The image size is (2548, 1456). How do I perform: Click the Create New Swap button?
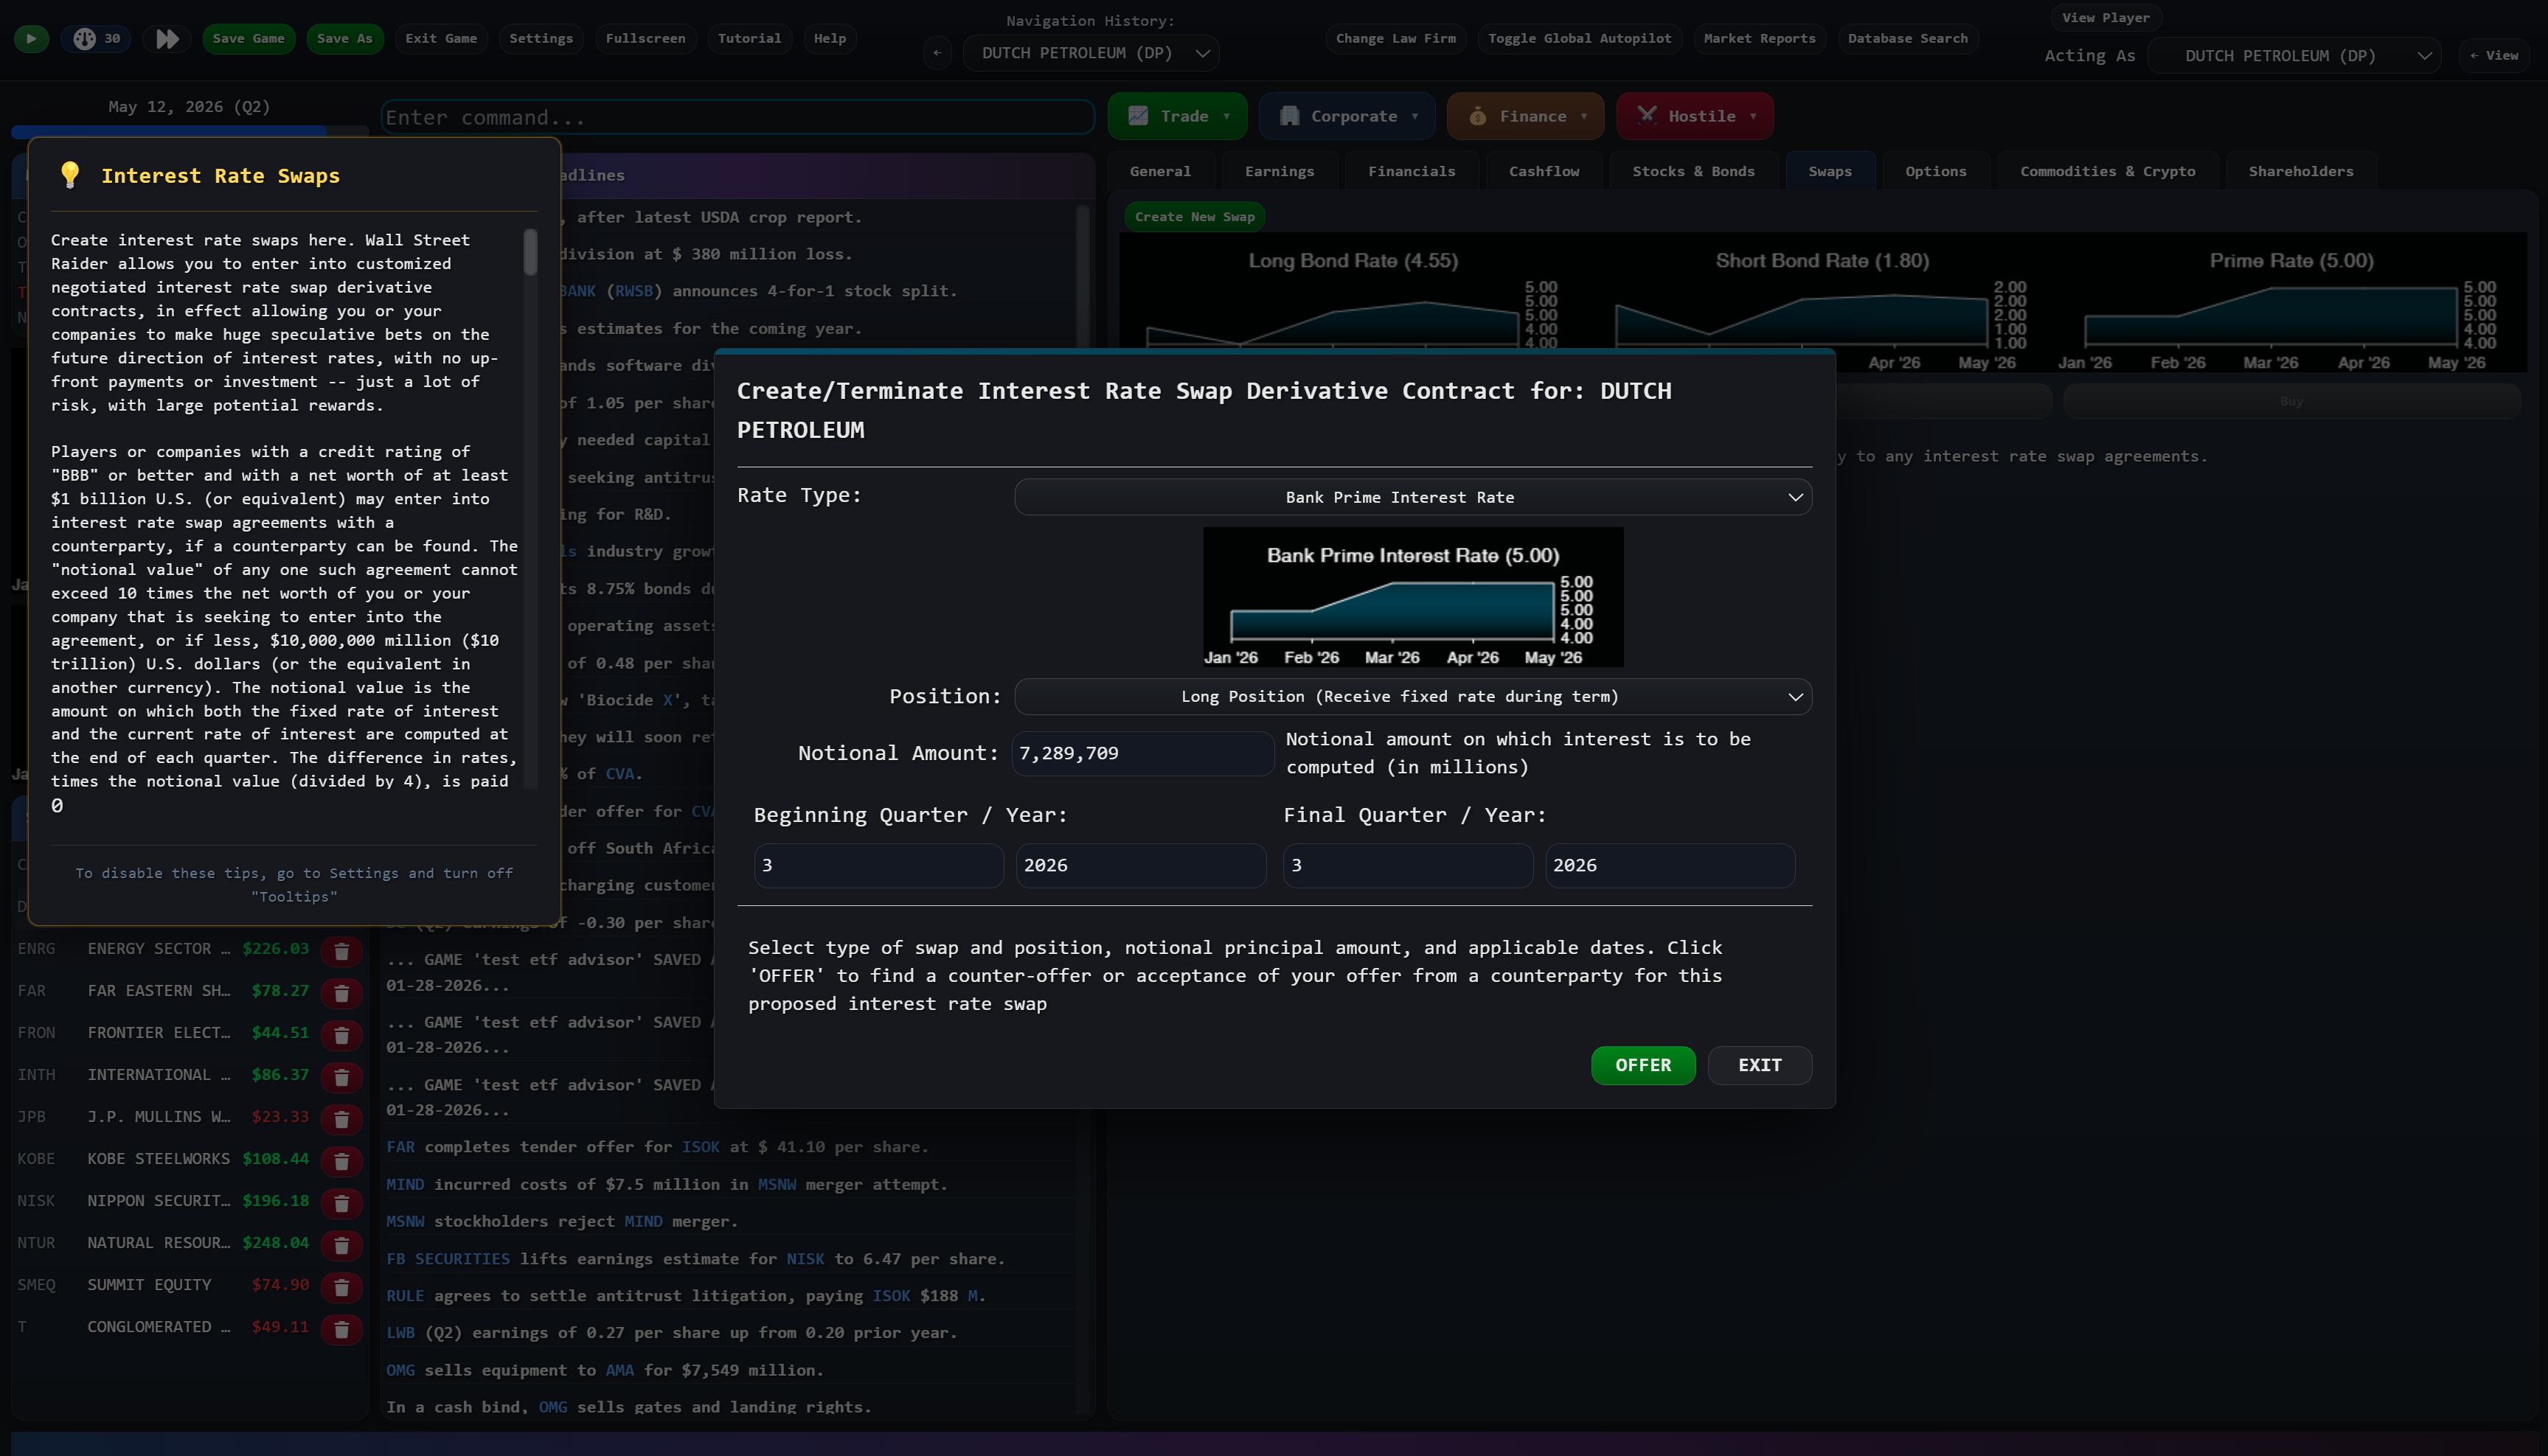(x=1193, y=216)
